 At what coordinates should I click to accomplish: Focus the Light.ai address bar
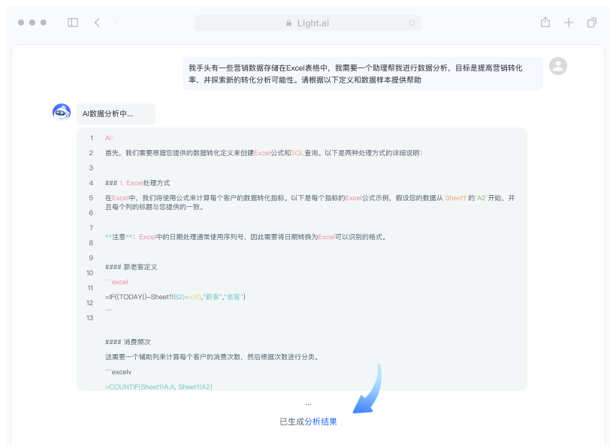click(307, 23)
